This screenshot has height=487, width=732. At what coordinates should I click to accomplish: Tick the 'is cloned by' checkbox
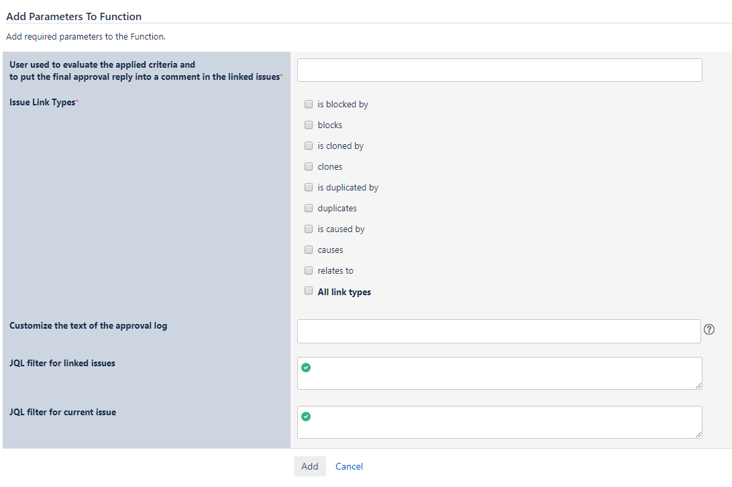tap(309, 146)
